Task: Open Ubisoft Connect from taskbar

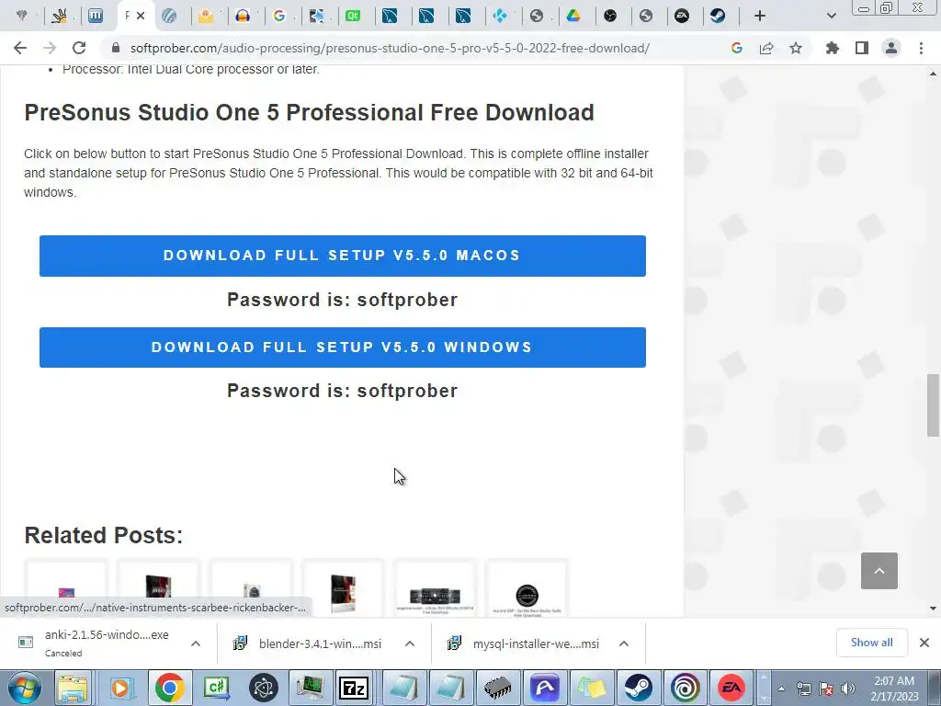Action: pyautogui.click(x=686, y=688)
